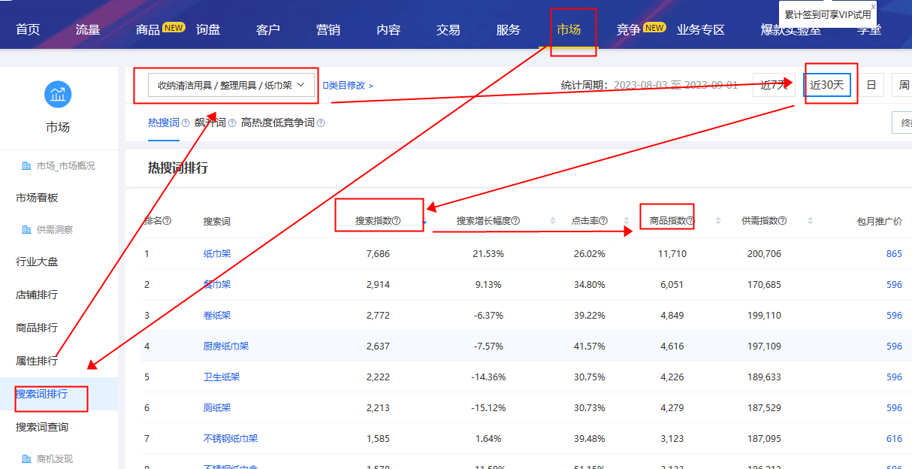
Task: Select the 近30天 period option
Action: [x=827, y=85]
